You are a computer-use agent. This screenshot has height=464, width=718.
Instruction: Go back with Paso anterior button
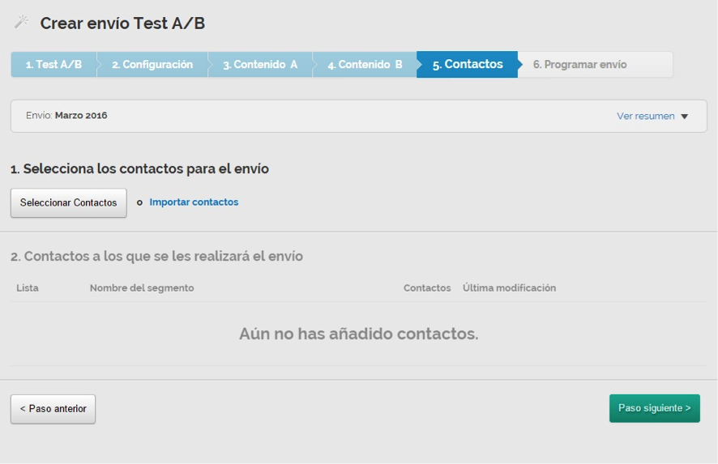[x=53, y=409]
